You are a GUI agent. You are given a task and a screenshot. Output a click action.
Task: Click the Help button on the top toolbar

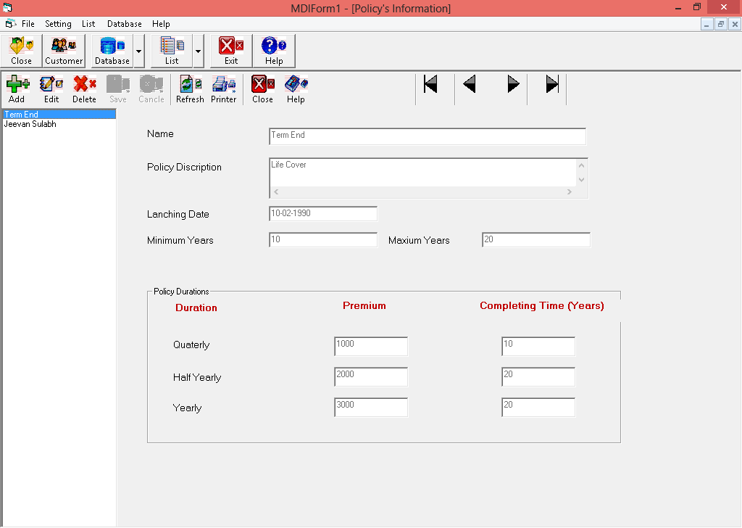click(273, 49)
